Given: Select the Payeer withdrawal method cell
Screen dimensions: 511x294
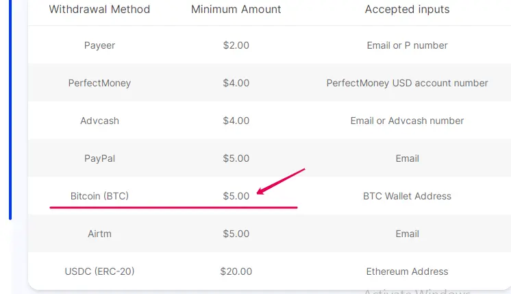Looking at the screenshot, I should (99, 45).
